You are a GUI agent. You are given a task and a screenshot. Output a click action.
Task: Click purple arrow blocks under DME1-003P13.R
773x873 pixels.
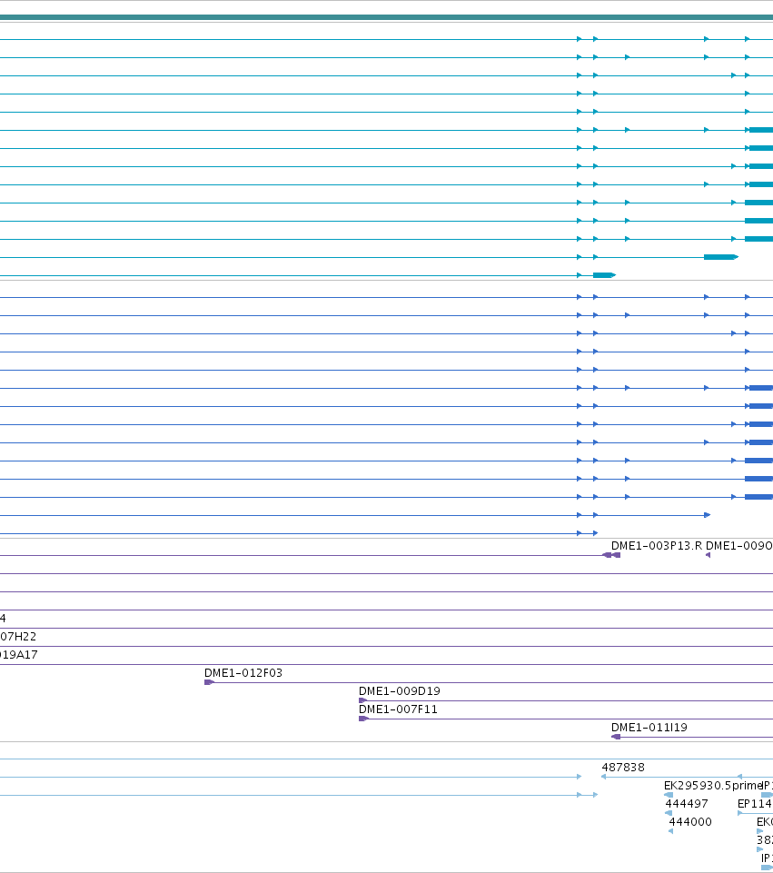point(611,555)
